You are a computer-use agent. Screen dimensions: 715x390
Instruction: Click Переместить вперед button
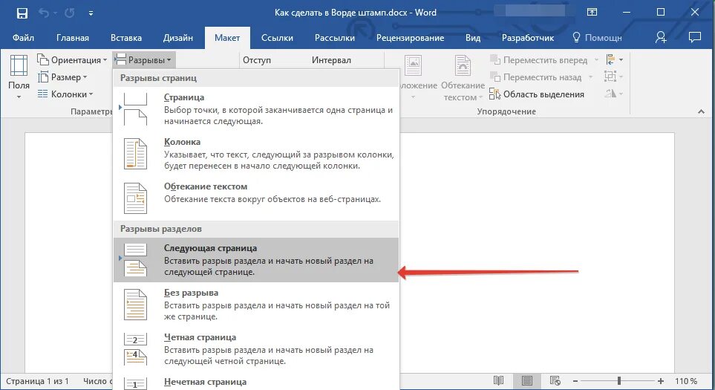tap(538, 59)
